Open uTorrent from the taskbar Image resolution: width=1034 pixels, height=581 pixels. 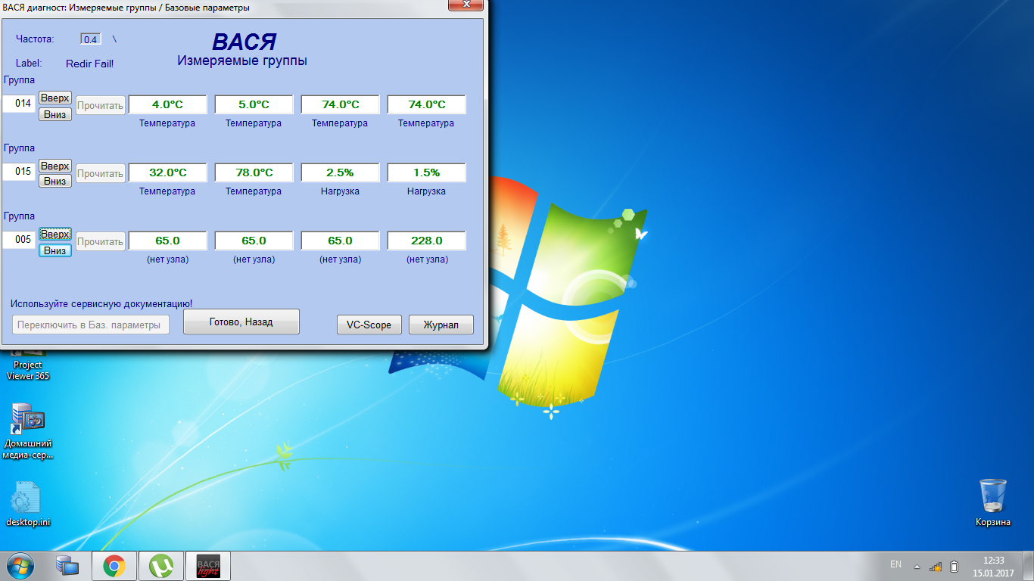click(160, 565)
